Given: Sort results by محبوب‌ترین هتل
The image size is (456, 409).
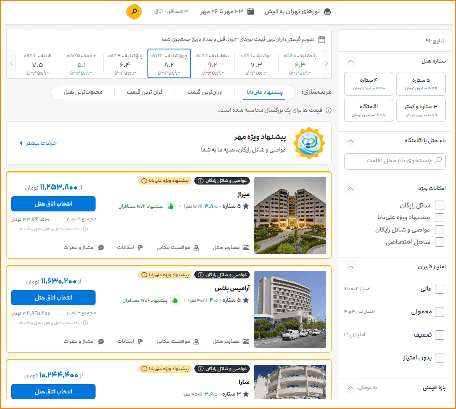Looking at the screenshot, I should pos(83,92).
